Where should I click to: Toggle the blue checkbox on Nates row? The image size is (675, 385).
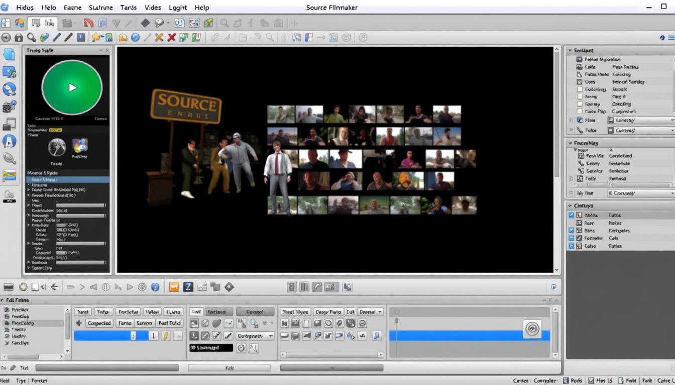[571, 215]
